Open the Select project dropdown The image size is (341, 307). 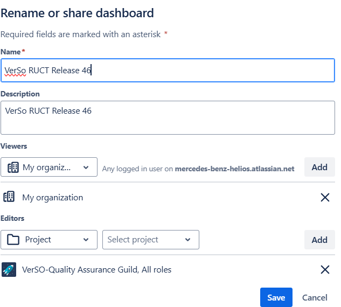coord(150,240)
